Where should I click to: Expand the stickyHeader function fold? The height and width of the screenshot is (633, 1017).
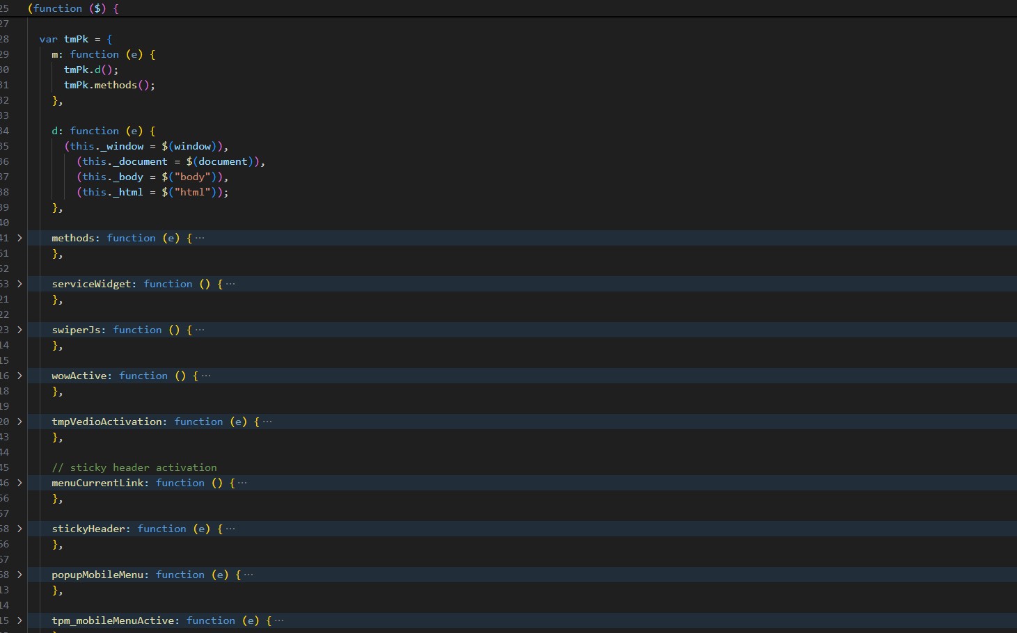[x=19, y=529]
